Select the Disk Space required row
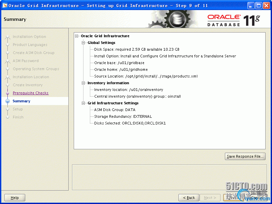Viewport: 272px width, 204px height. (x=137, y=49)
